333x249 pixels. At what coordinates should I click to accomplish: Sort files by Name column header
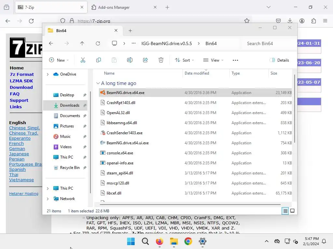tap(109, 73)
